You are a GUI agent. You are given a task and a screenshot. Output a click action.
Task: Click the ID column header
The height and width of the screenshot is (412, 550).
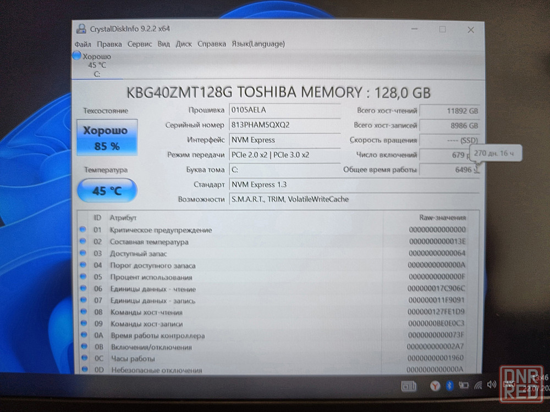97,218
